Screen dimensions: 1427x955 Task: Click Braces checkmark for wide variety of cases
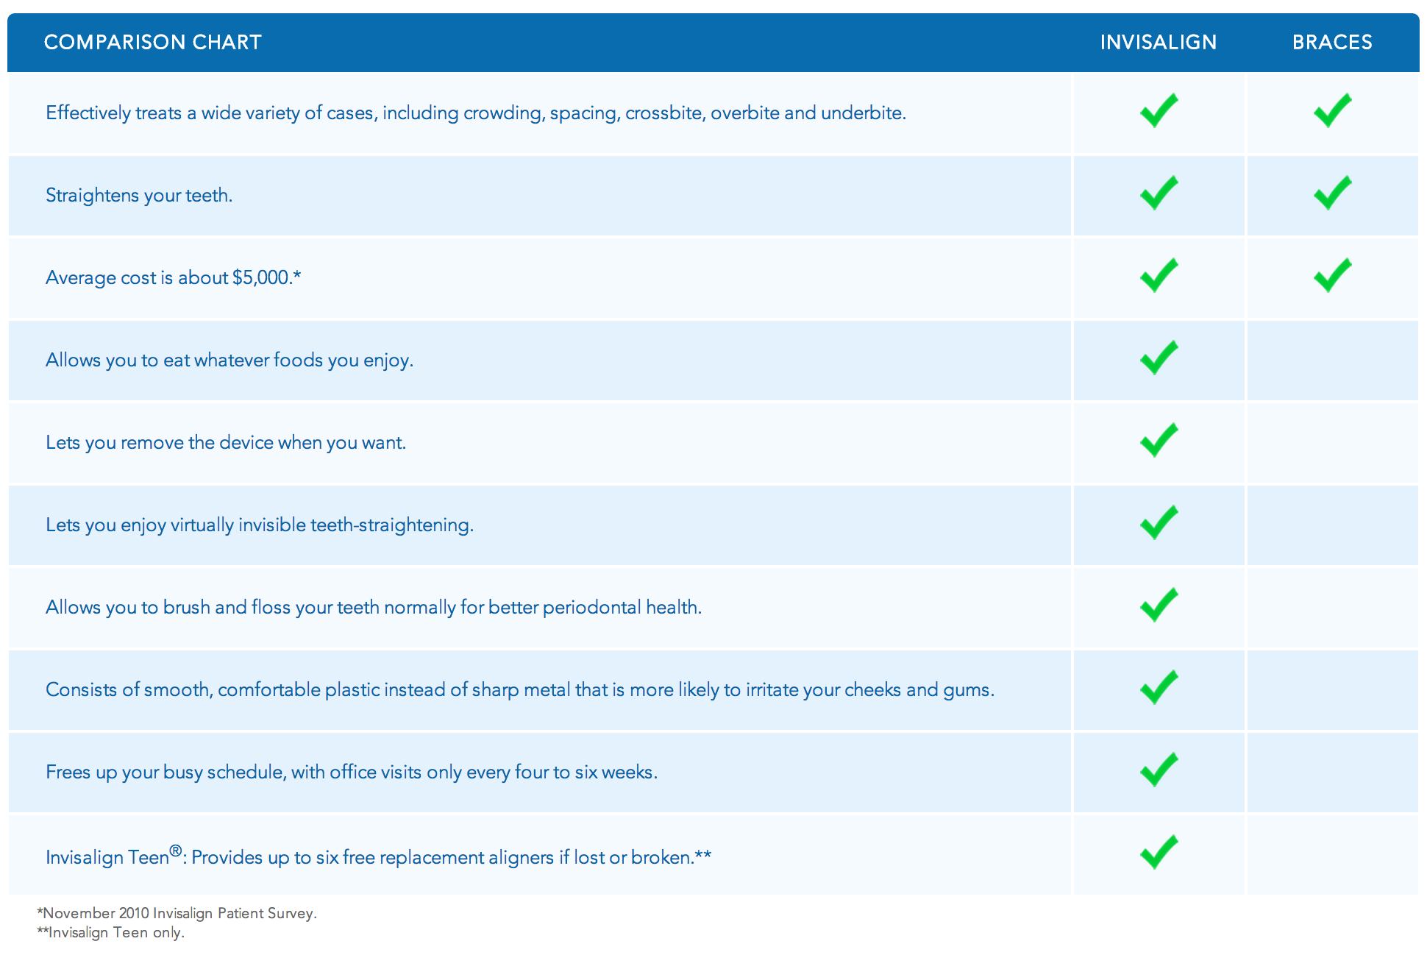(x=1332, y=111)
